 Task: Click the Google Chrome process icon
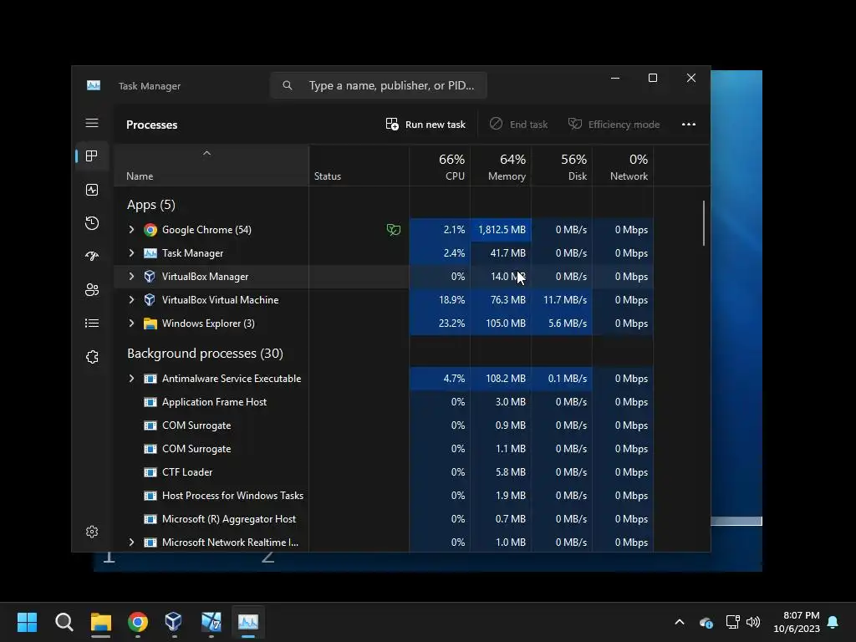pos(150,230)
